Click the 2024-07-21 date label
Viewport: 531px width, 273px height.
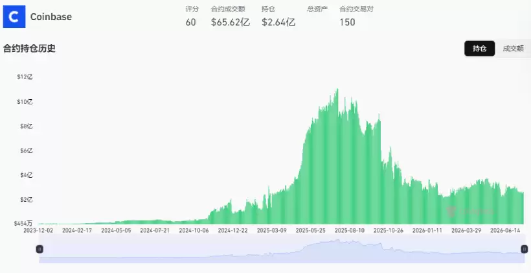pyautogui.click(x=155, y=230)
